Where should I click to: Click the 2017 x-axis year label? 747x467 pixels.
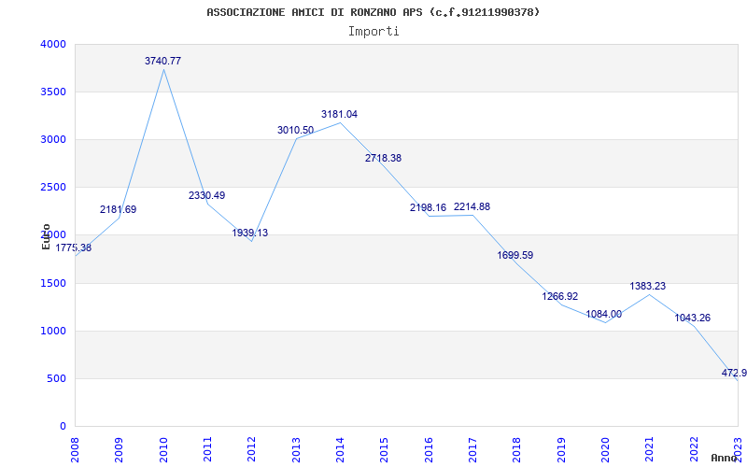tap(472, 448)
